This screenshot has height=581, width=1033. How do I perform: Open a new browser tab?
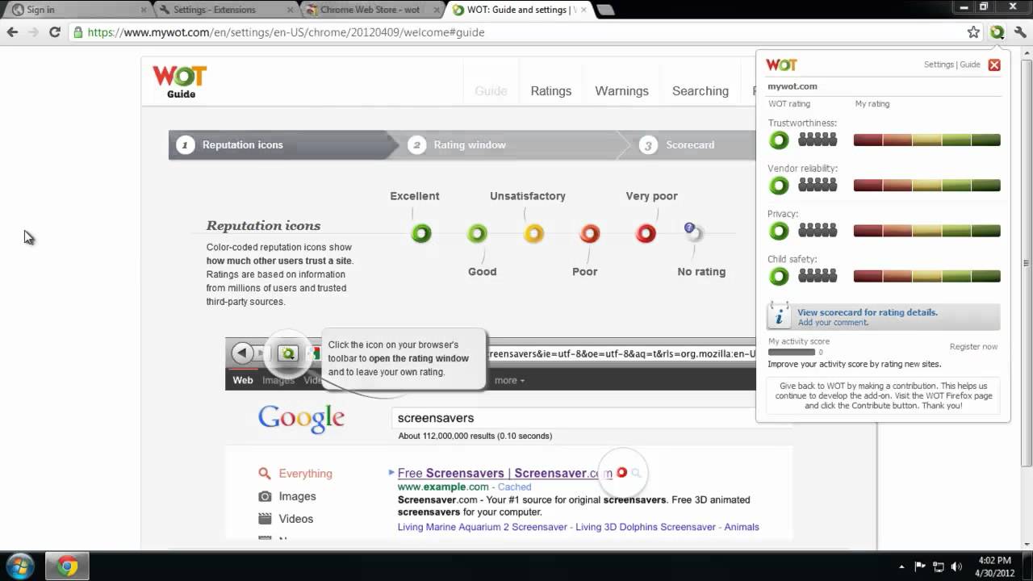point(605,10)
